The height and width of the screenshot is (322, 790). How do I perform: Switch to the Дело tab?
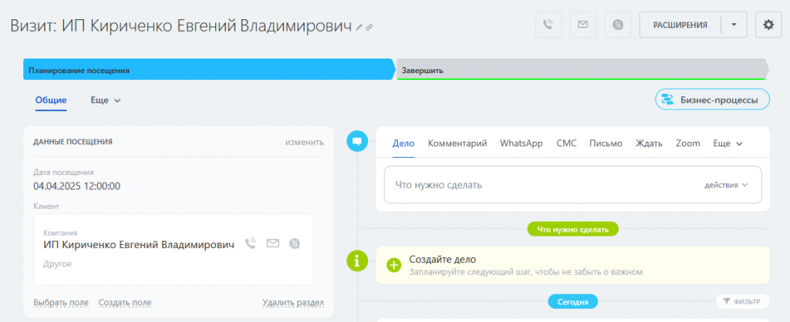pyautogui.click(x=403, y=143)
